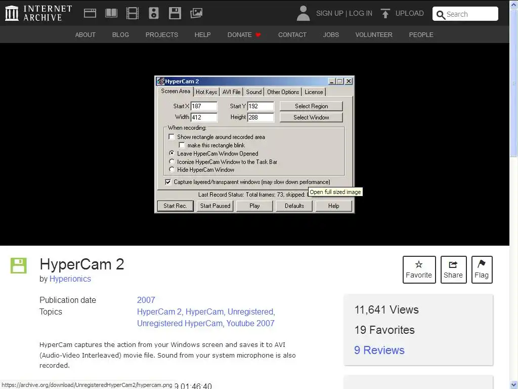Click the UPLOAD link
This screenshot has width=518, height=389.
point(410,13)
